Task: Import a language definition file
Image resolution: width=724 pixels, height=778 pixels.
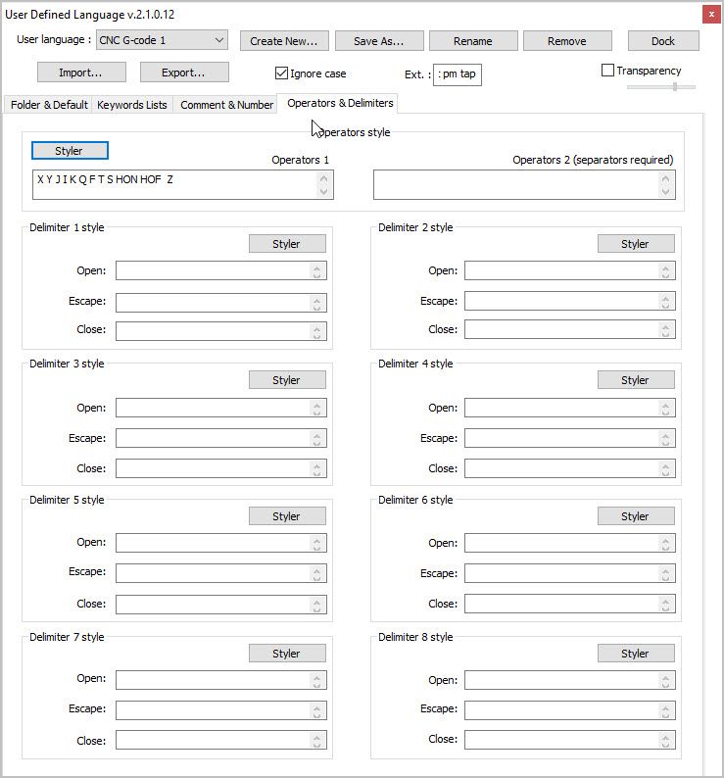Action: 81,73
